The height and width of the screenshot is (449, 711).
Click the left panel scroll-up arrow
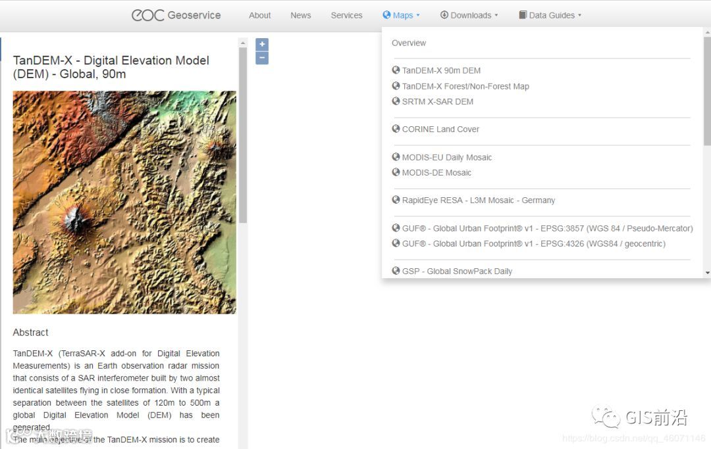(x=243, y=43)
